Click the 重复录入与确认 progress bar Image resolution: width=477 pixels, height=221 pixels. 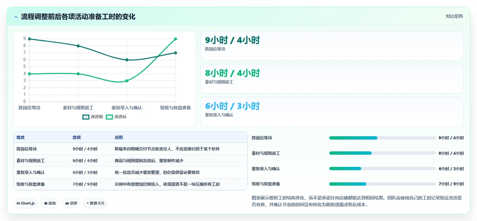(382, 169)
